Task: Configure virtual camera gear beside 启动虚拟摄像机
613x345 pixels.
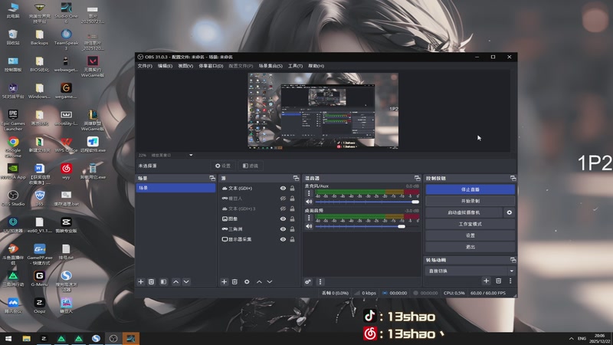Action: click(x=510, y=212)
